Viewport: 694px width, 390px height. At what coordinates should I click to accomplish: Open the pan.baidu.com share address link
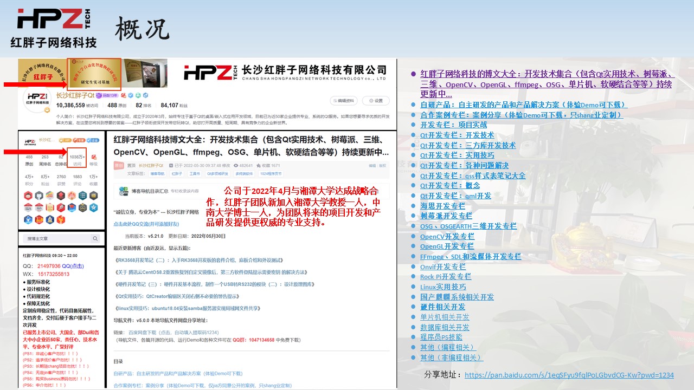(x=569, y=375)
